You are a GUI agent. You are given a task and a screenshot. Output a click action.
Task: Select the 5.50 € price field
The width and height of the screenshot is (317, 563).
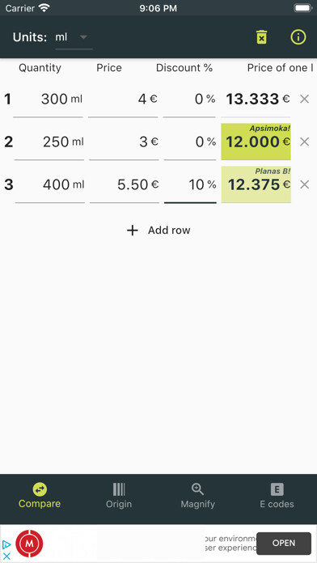click(125, 185)
